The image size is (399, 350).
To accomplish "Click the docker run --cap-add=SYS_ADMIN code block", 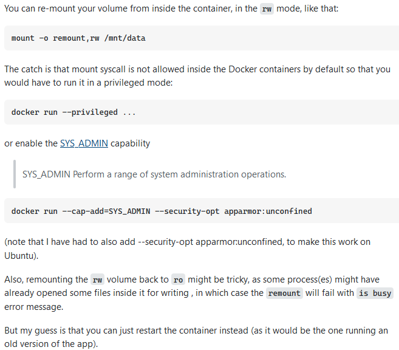I will pos(202,211).
